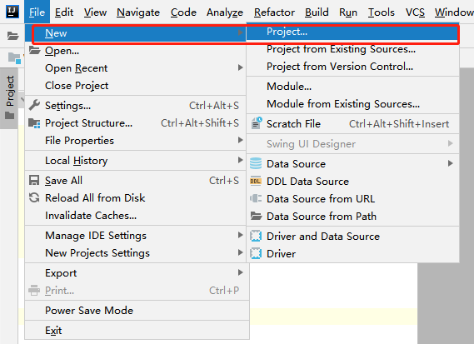Click the wrench icon beside Settings
This screenshot has width=474, height=344.
pos(34,105)
